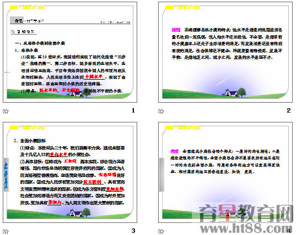Click the 育星教育网 watermark logo

coord(246,213)
